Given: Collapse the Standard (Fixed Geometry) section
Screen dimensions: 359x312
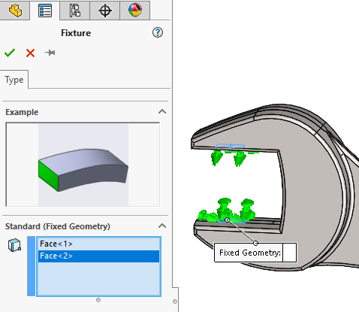Looking at the screenshot, I should (x=162, y=226).
